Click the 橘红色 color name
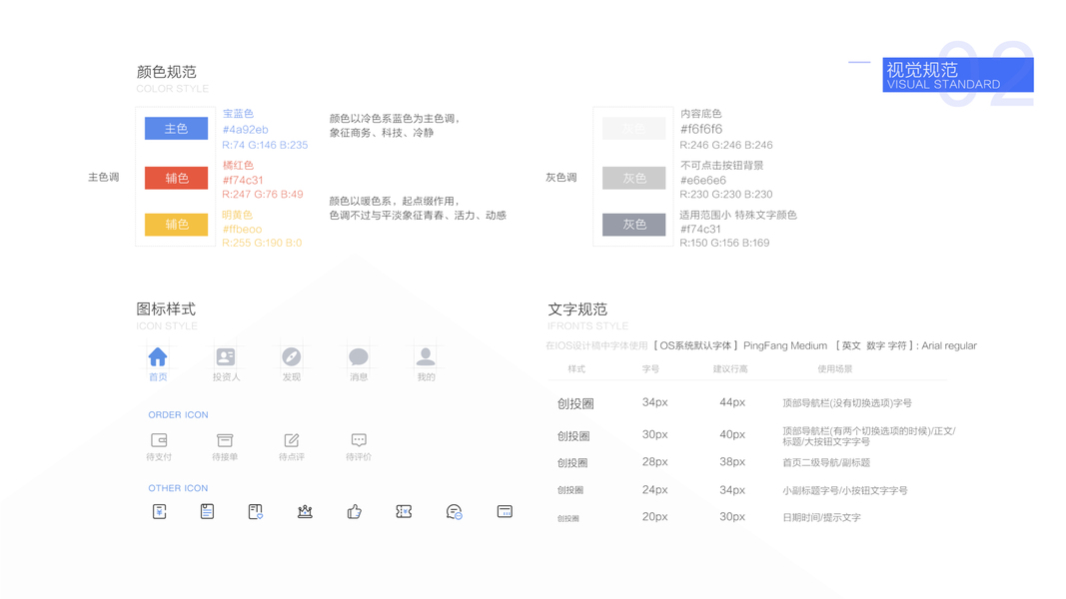This screenshot has width=1066, height=599. click(238, 165)
